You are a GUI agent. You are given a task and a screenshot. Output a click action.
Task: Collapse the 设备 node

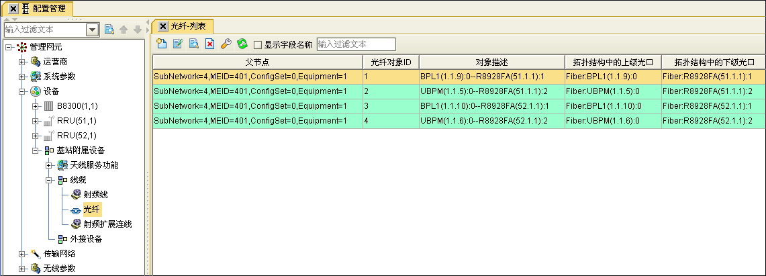pos(22,91)
